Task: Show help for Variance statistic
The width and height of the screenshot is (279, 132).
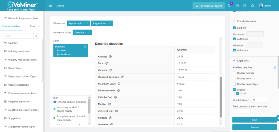Action: tap(111, 70)
